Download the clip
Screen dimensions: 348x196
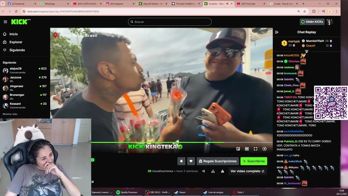pos(213,171)
